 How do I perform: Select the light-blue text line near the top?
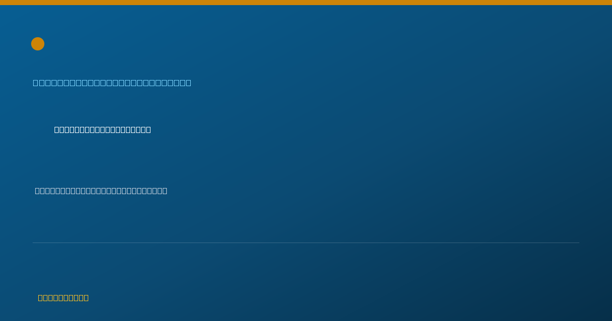[x=112, y=83]
